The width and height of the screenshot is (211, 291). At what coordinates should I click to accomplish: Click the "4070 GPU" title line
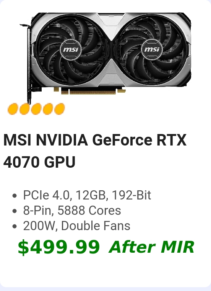tap(39, 162)
